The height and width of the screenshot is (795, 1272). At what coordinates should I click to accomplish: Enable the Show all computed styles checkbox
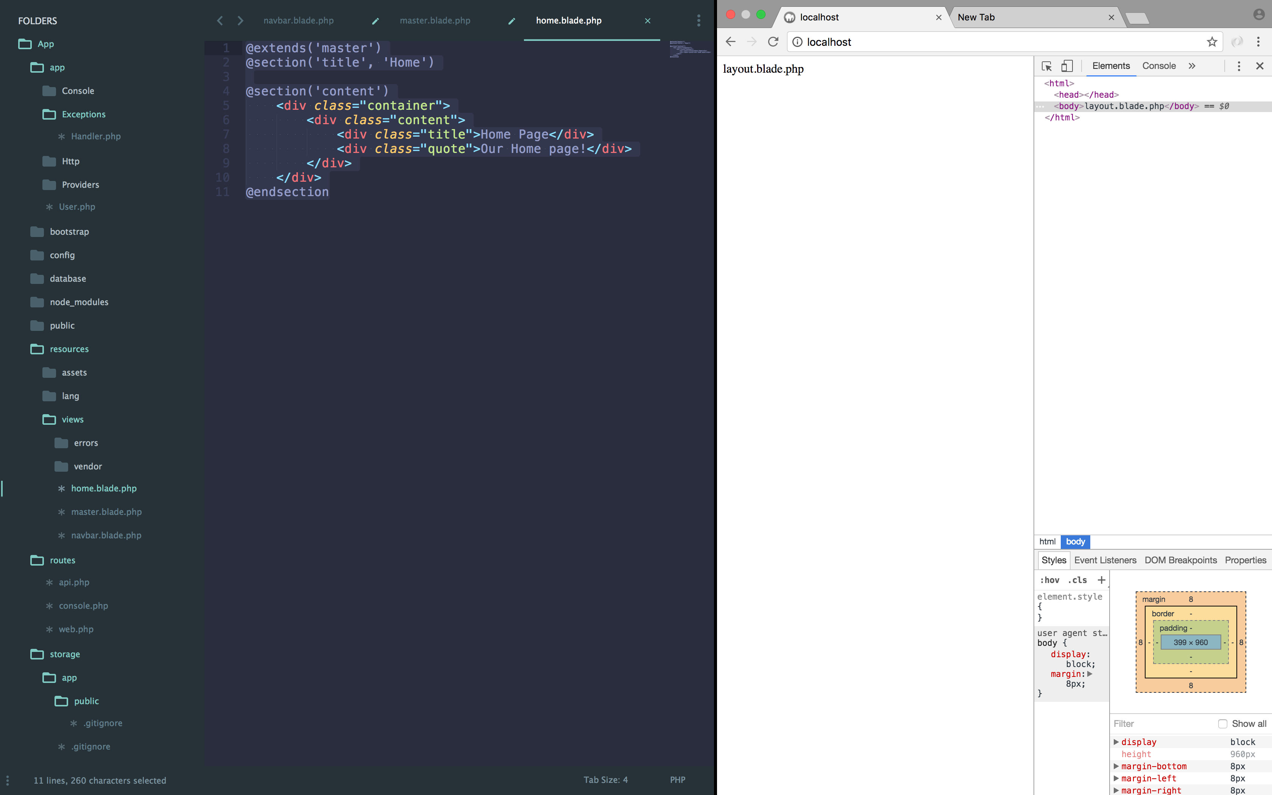coord(1222,723)
